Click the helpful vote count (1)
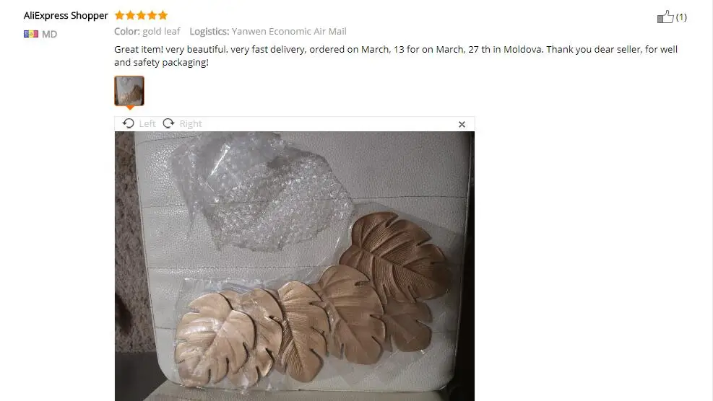Image resolution: width=713 pixels, height=401 pixels. 681,17
